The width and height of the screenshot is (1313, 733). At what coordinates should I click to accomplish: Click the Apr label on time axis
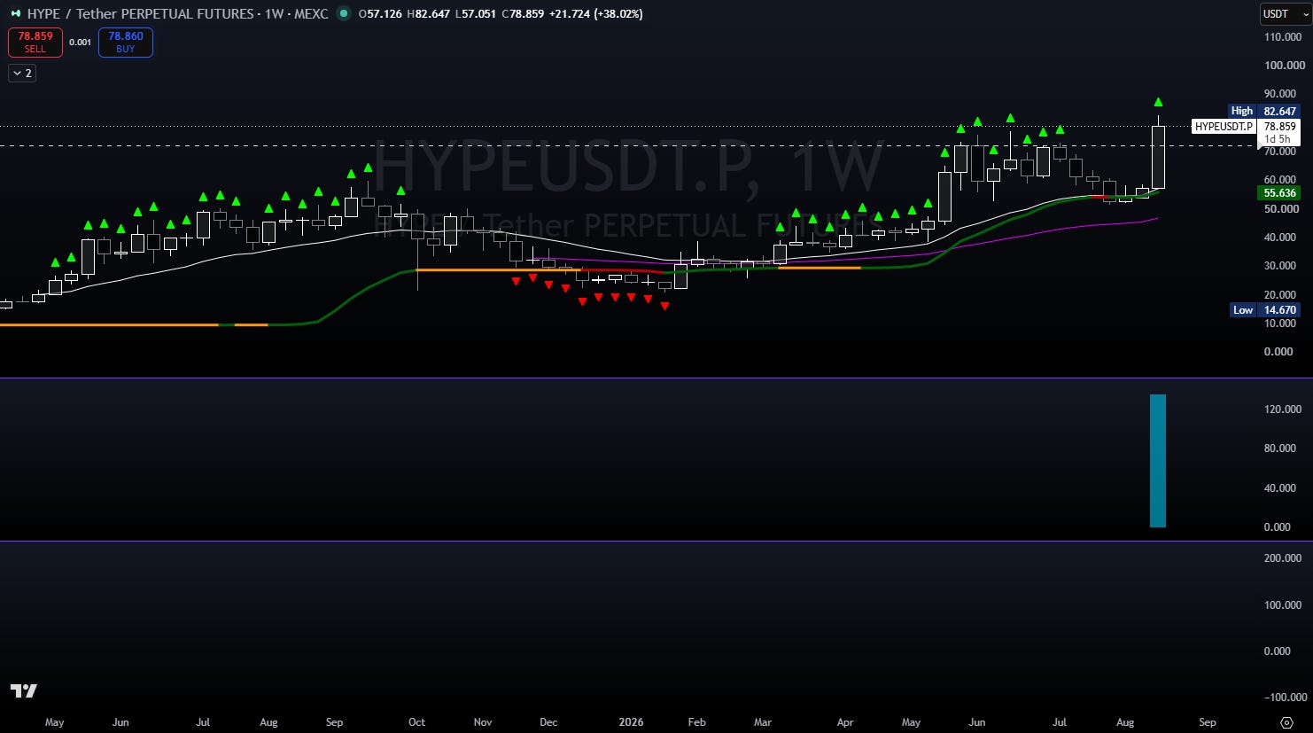coord(845,722)
